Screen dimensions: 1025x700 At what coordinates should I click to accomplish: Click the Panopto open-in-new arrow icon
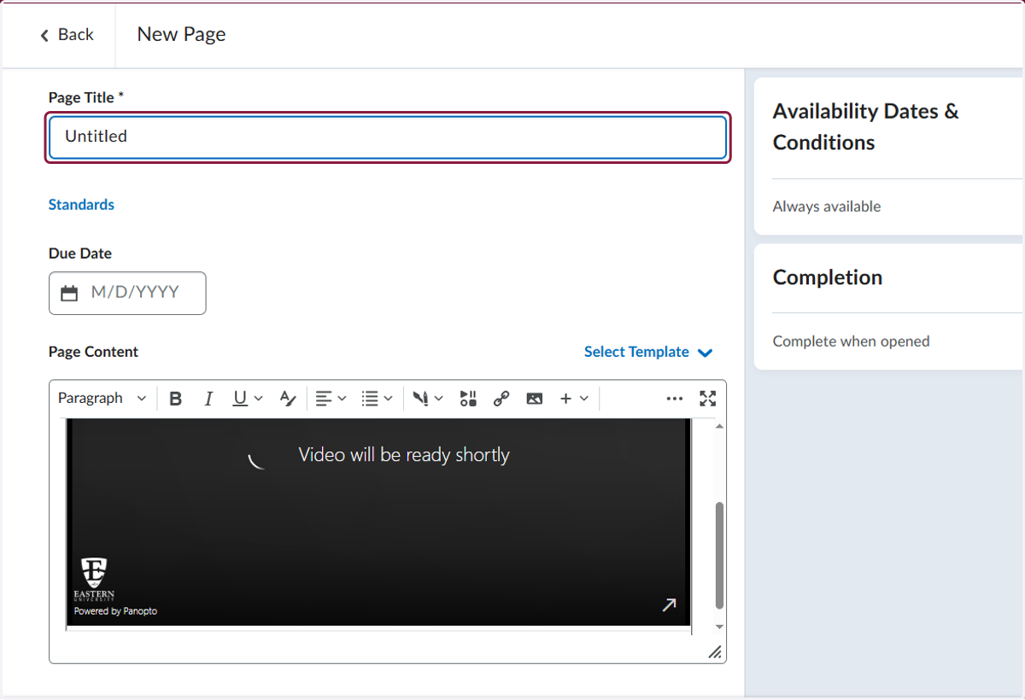[x=670, y=604]
